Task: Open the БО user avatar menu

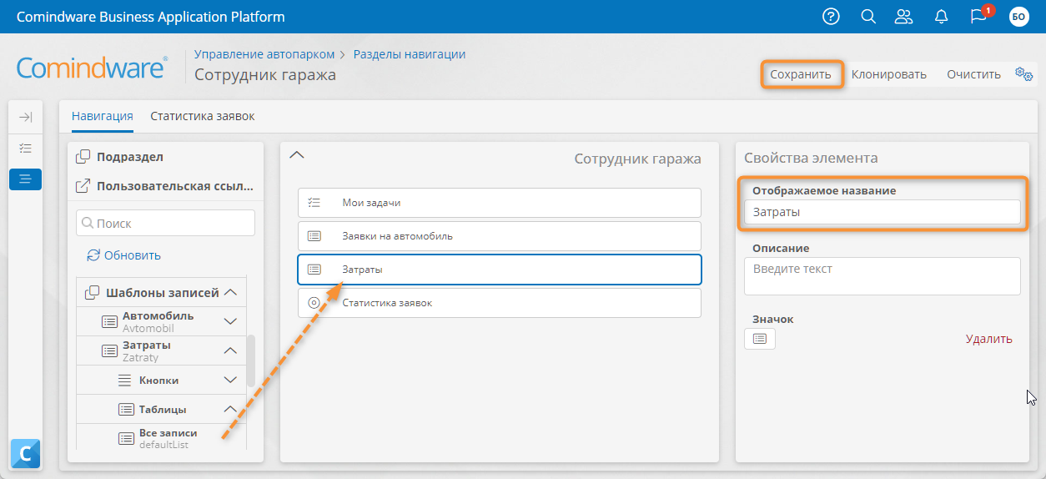Action: [1019, 17]
